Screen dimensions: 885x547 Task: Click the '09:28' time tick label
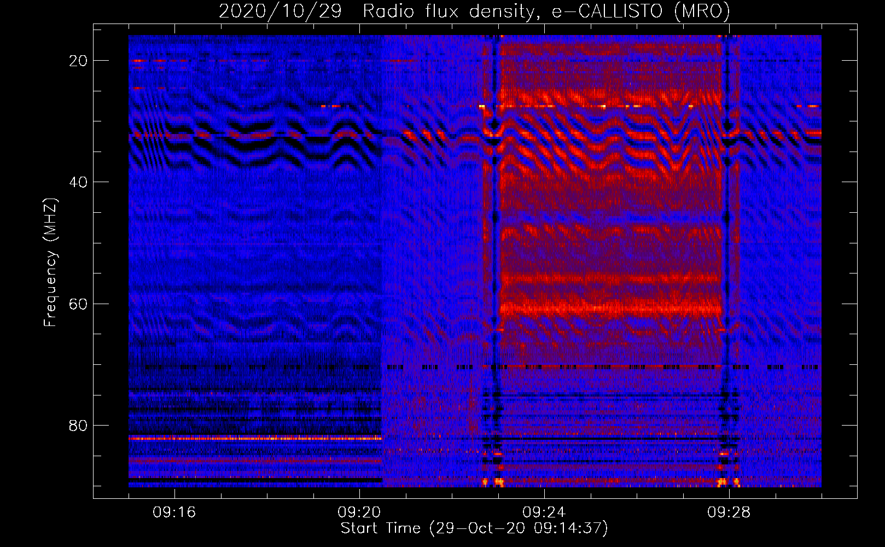(729, 513)
